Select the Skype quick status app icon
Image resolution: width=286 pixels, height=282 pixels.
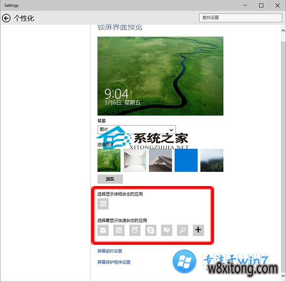(x=151, y=230)
